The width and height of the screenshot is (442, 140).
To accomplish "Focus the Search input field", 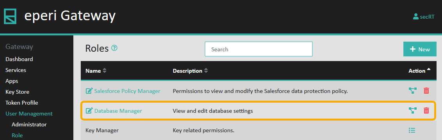I will 259,49.
